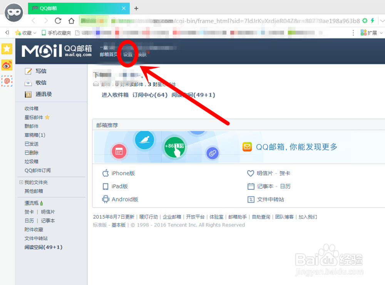Click the 明信片 - 贺卡 heart icon
This screenshot has height=285, width=385.
pos(251,173)
